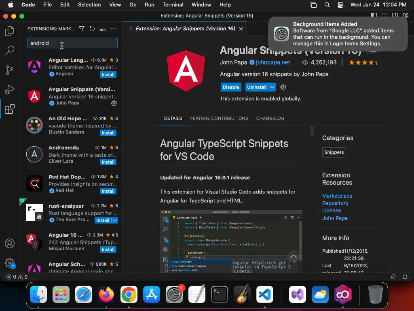Install Red Hat Dependency extension
414x311 pixels.
point(108,191)
